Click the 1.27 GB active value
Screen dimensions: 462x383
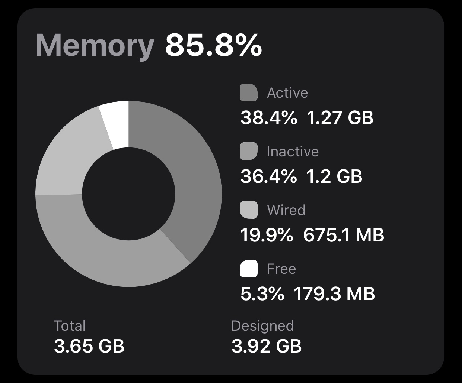[340, 118]
